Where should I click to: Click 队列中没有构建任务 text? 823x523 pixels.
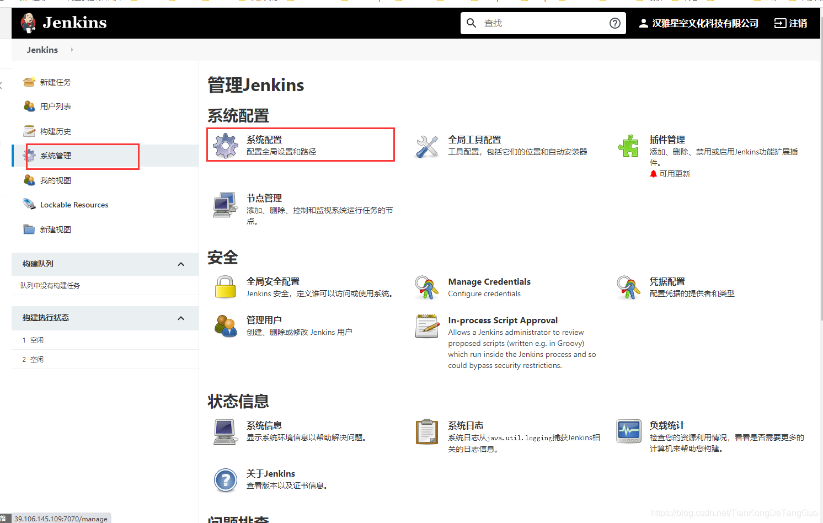point(50,285)
